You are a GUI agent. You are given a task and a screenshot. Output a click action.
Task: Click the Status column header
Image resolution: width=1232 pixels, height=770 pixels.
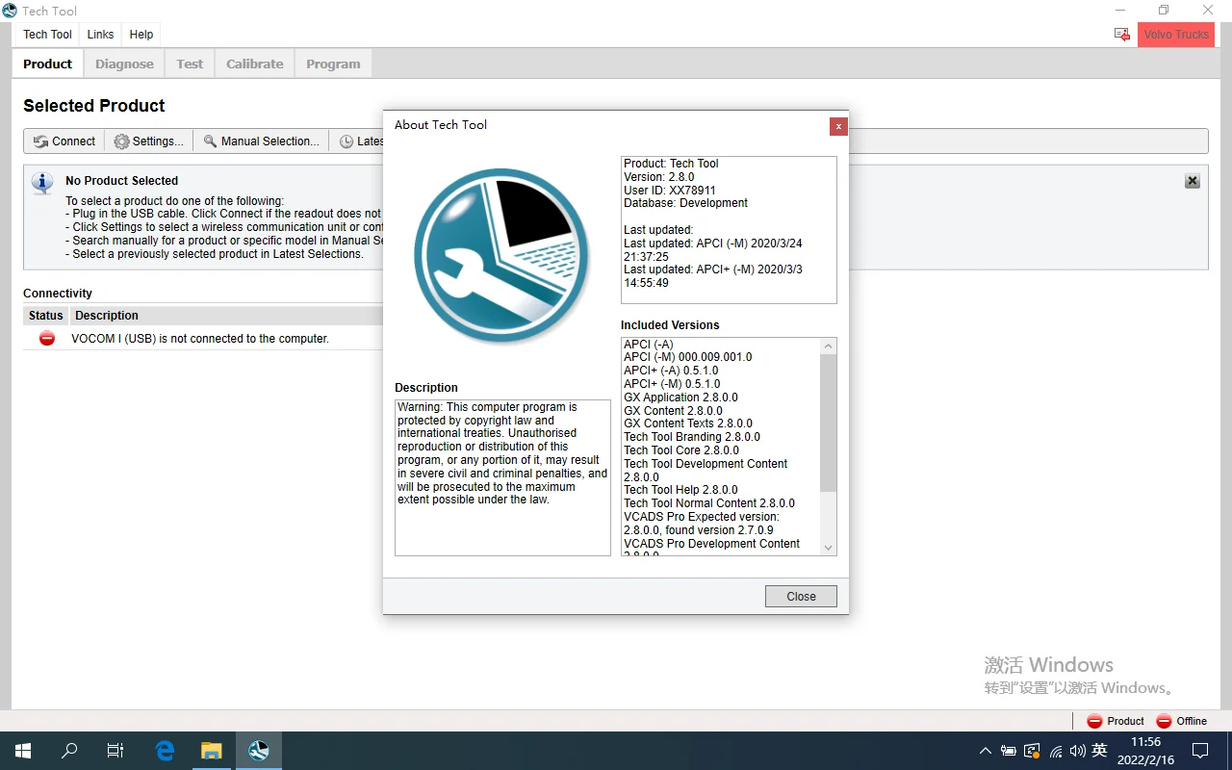[x=46, y=316]
